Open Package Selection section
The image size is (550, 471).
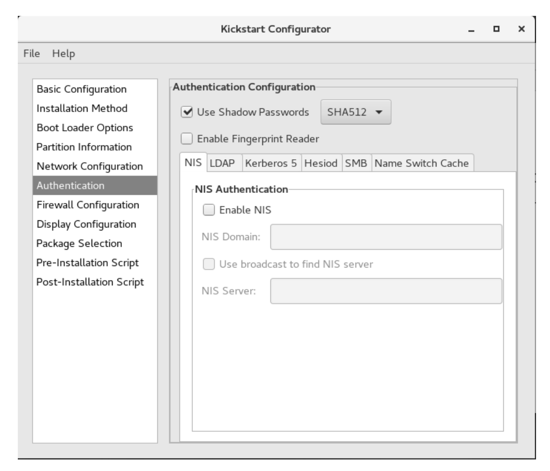click(79, 243)
